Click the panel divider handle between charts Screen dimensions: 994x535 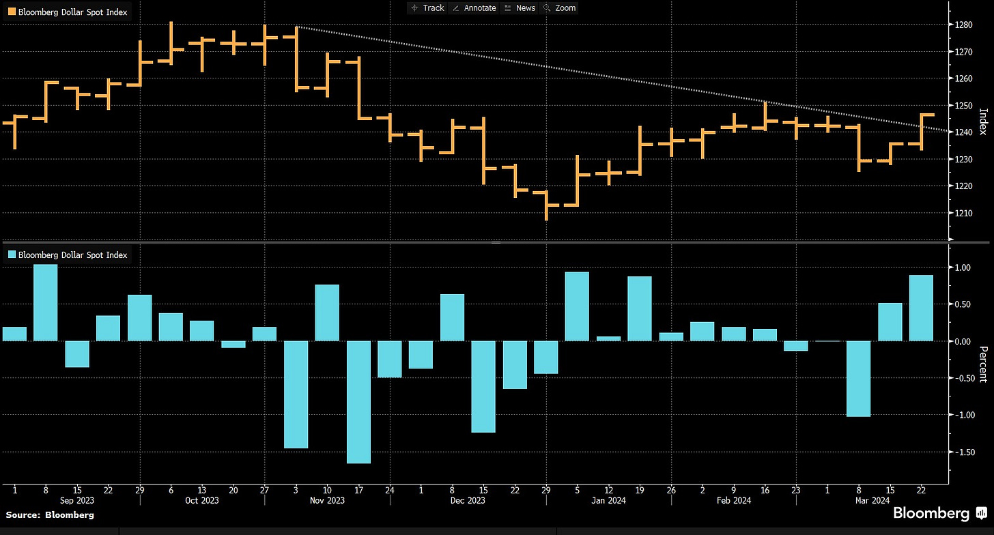click(496, 242)
